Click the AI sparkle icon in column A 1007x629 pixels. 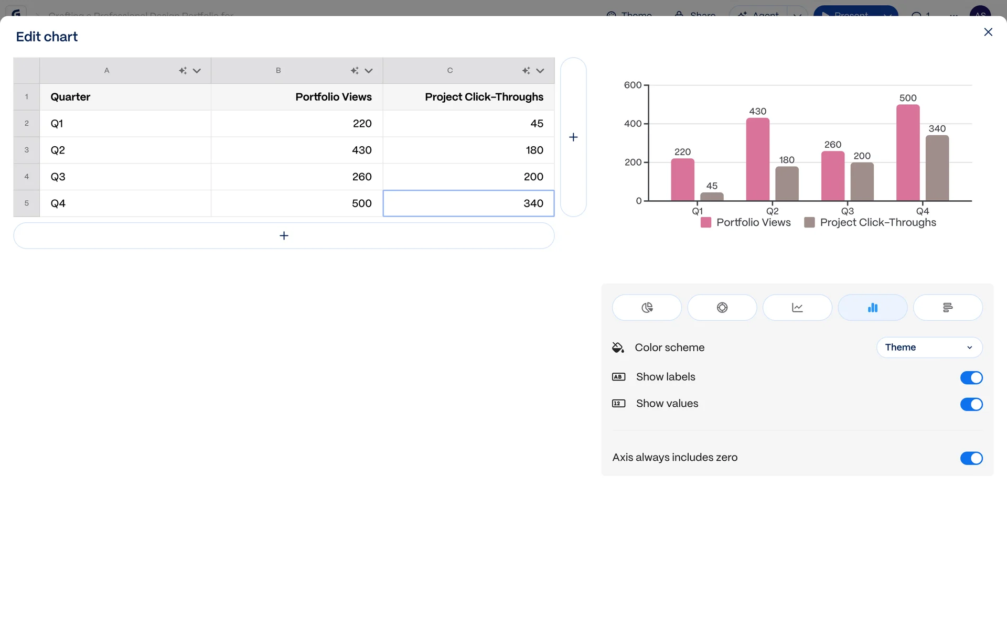(x=183, y=71)
